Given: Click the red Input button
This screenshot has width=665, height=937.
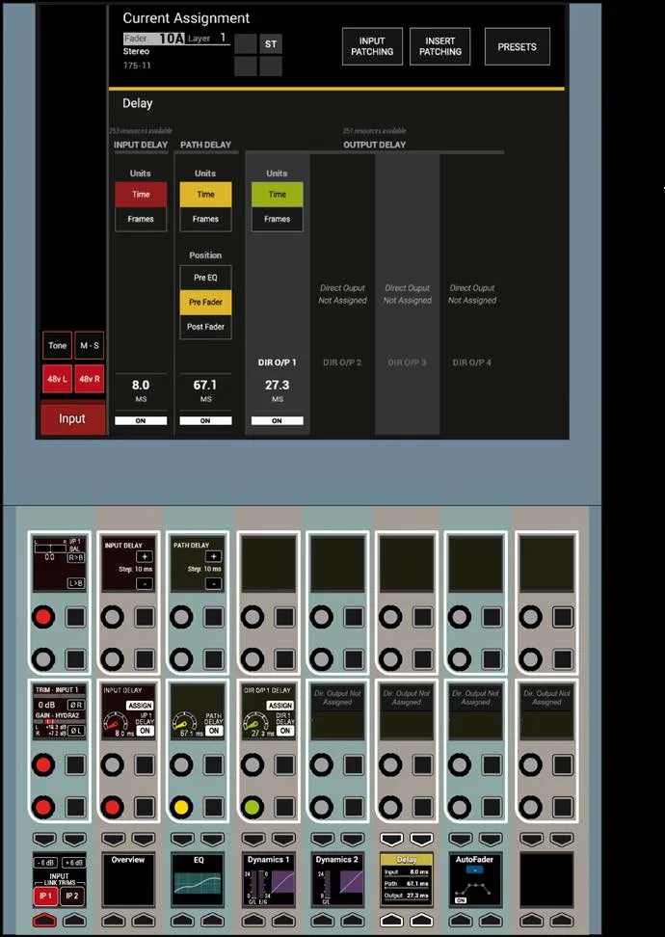Looking at the screenshot, I should coord(72,418).
